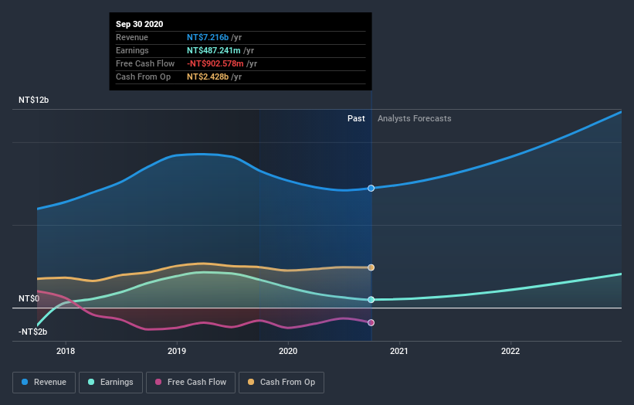This screenshot has height=405, width=634.
Task: Click the 2022 x-axis label
Action: point(510,351)
